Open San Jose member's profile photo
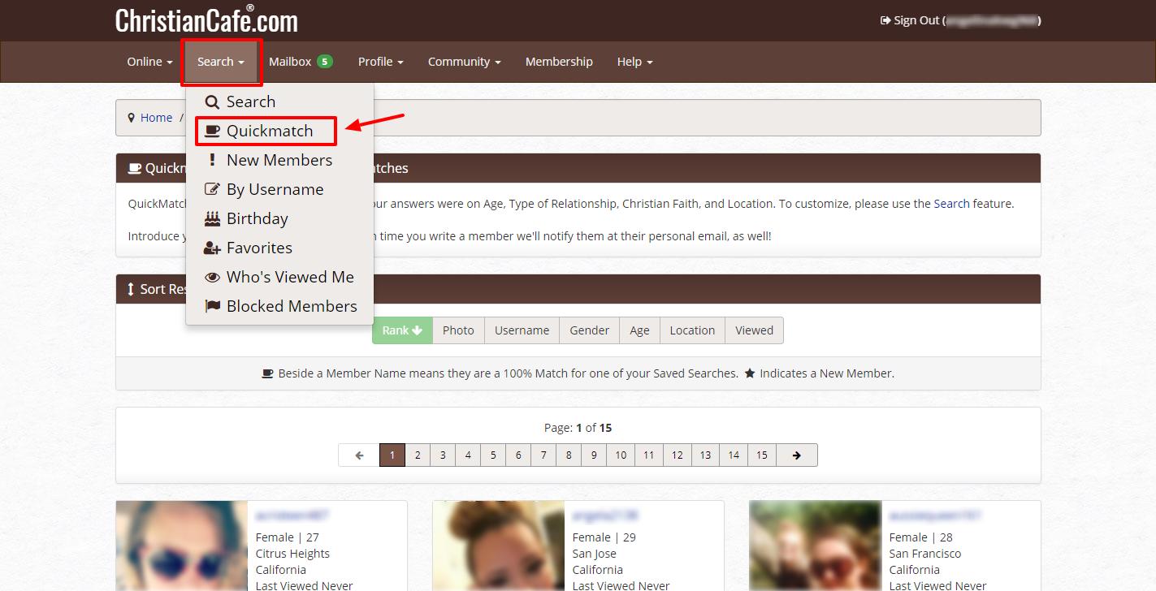This screenshot has width=1156, height=591. (x=499, y=546)
